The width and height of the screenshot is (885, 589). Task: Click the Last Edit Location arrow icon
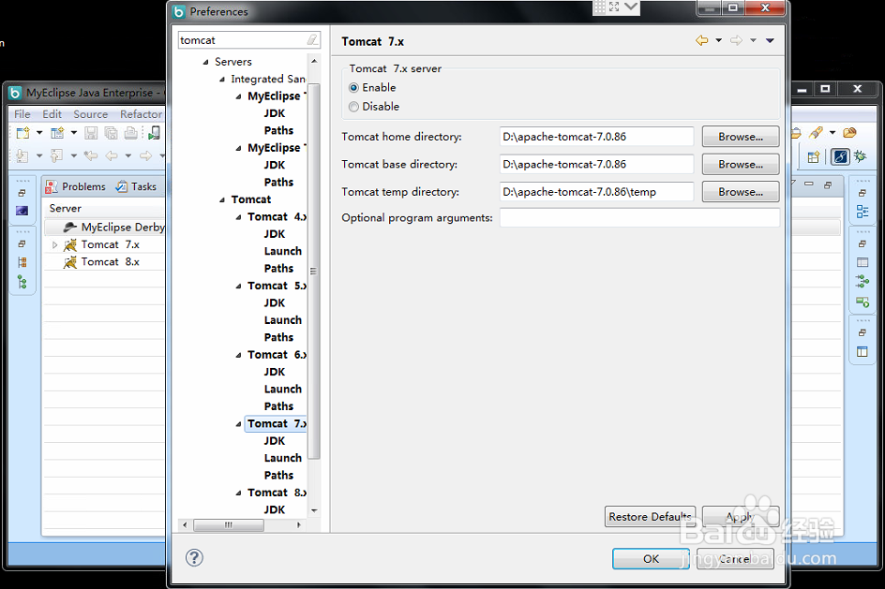coord(91,155)
